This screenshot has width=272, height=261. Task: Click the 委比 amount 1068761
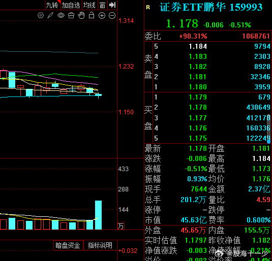pos(256,36)
